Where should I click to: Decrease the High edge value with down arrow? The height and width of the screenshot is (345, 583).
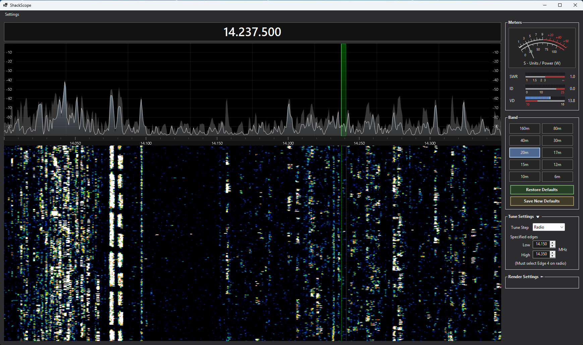[552, 256]
